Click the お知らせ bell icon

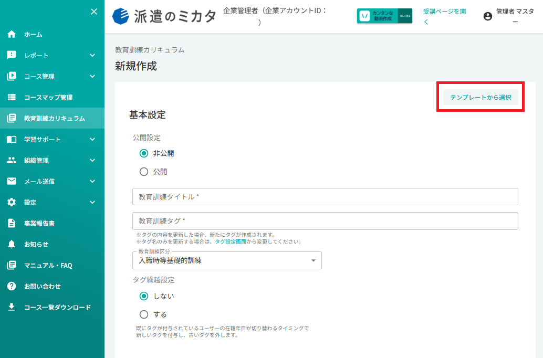tap(12, 244)
